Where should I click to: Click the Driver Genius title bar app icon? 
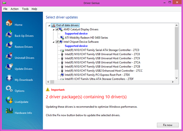pyautogui.click(x=4, y=3)
